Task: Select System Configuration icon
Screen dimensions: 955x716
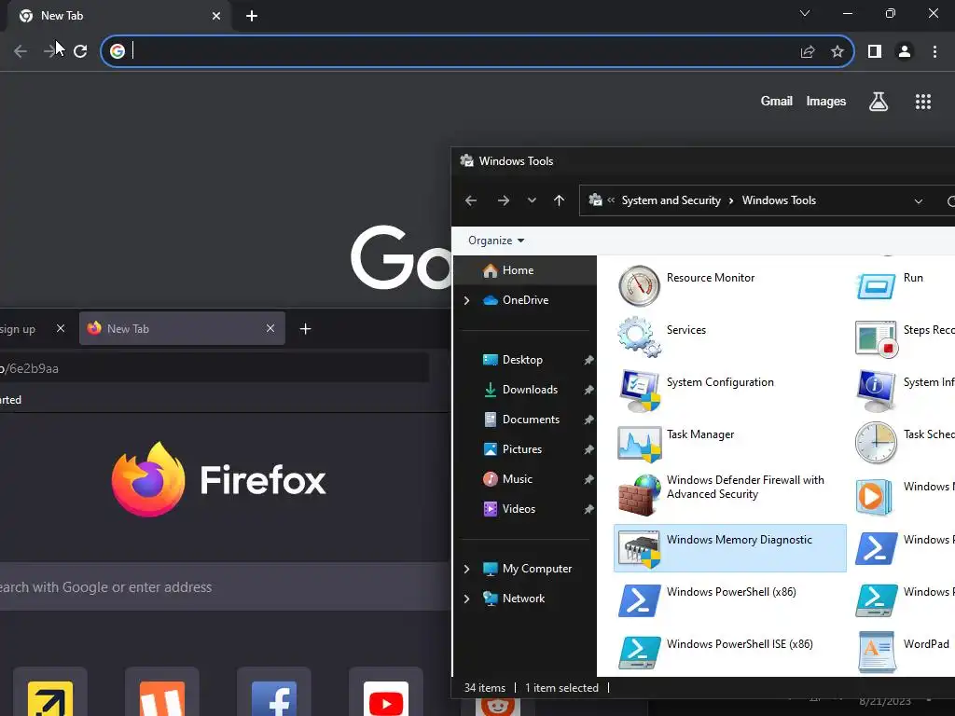Action: [x=640, y=391]
